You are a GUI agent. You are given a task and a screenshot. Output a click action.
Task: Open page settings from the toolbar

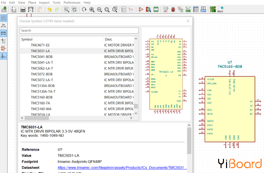[13, 9]
